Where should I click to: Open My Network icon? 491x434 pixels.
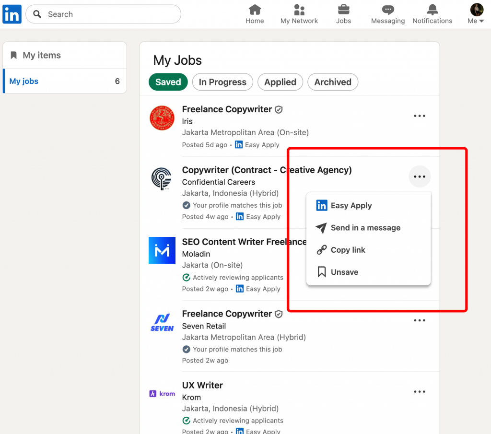pyautogui.click(x=299, y=10)
